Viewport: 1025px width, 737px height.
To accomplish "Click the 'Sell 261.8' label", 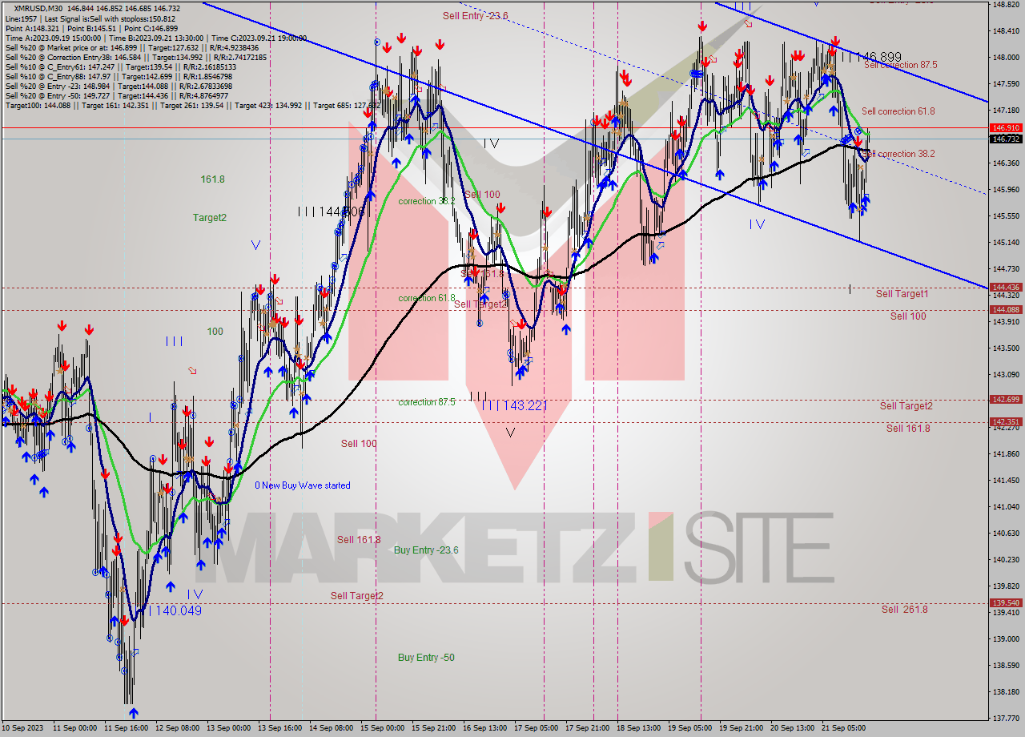I will pos(904,609).
